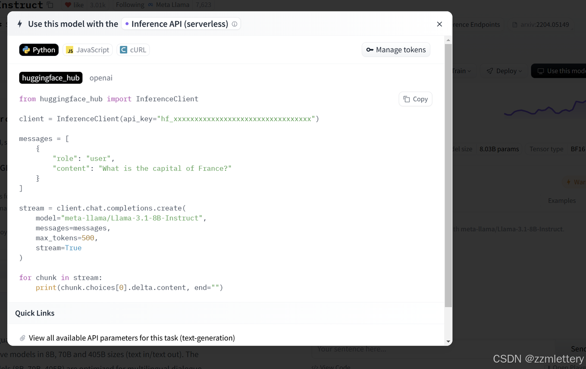Click the Your sentence here input field
Screen dimensions: 586x369
coord(433,349)
